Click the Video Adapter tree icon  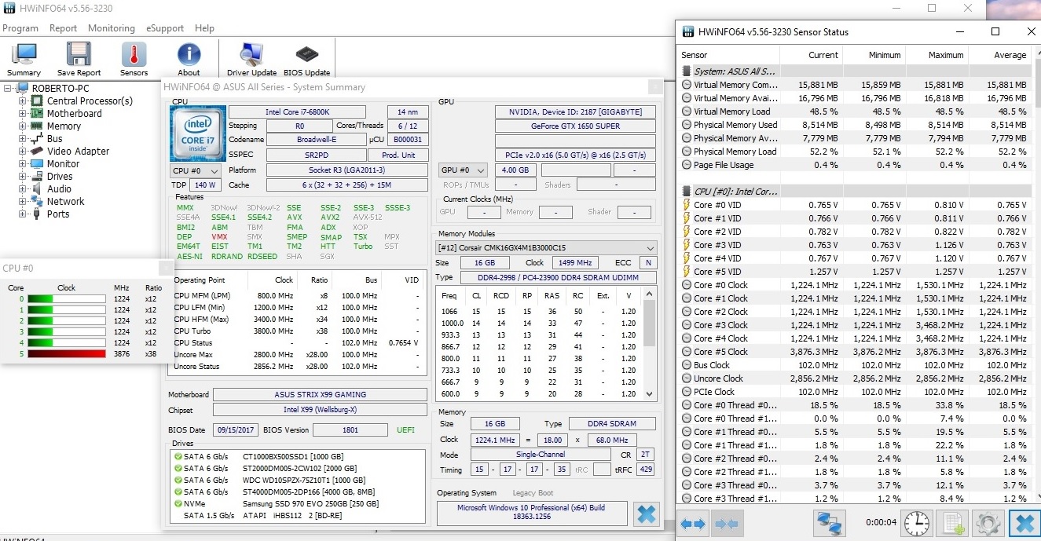(x=37, y=151)
